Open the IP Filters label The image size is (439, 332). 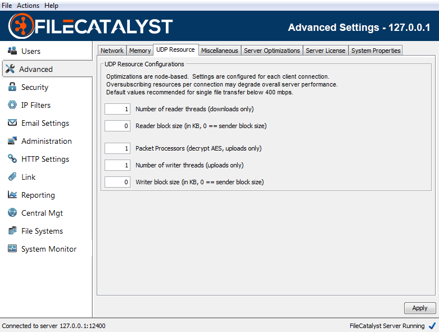click(x=36, y=105)
